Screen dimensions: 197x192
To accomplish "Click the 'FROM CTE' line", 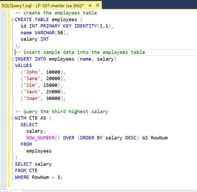I will pos(26,171).
